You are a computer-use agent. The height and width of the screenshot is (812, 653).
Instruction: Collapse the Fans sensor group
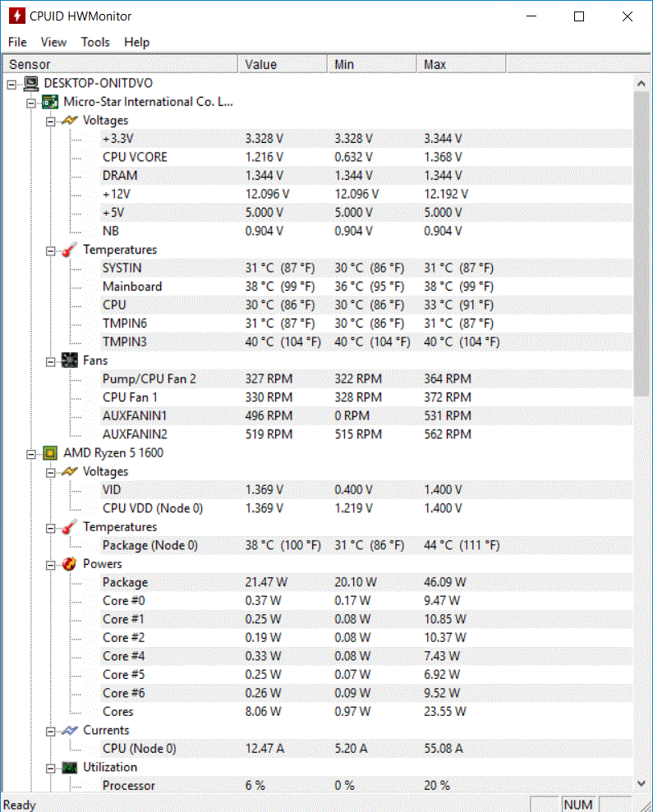point(50,360)
